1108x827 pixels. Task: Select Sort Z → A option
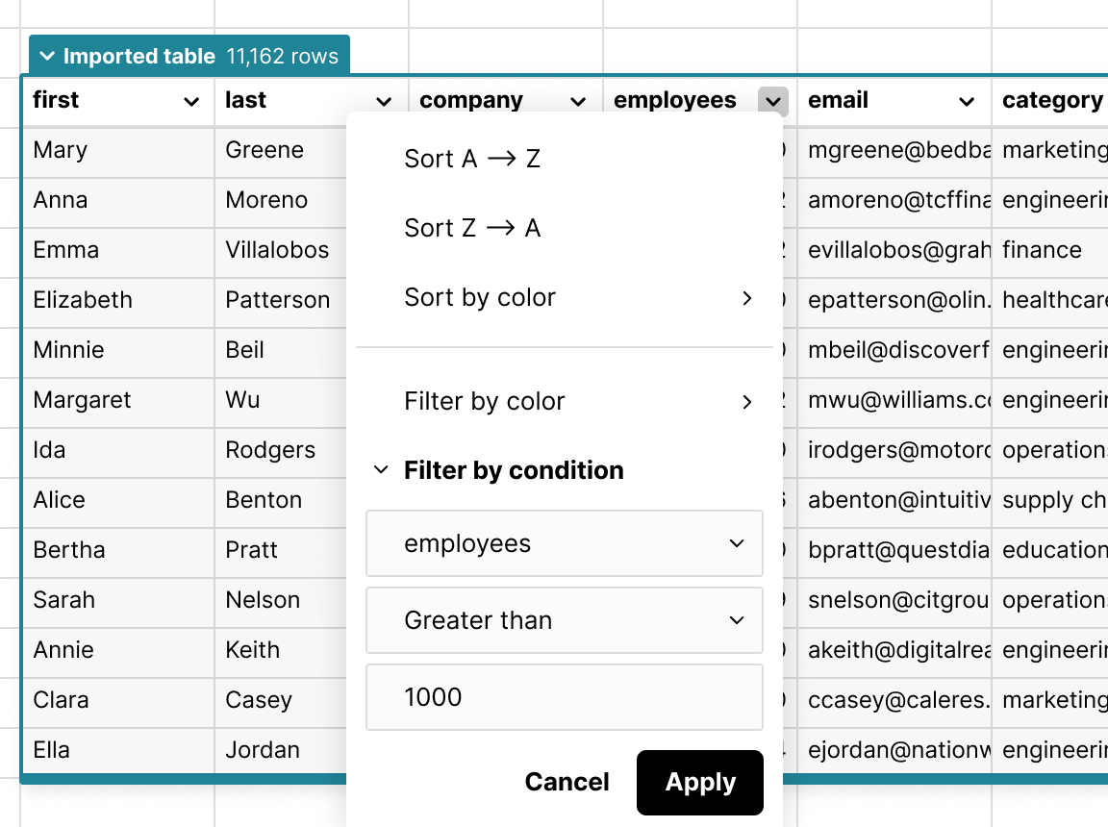coord(472,228)
